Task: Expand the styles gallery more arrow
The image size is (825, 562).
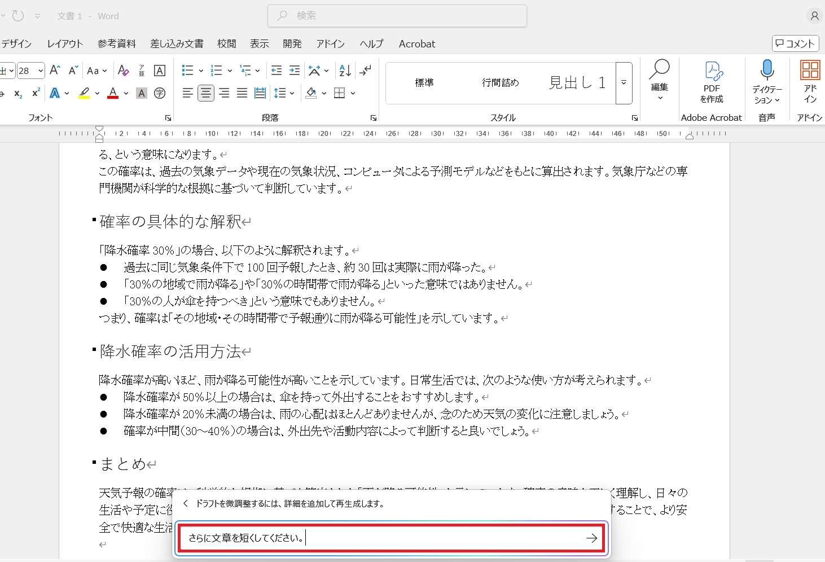Action: (624, 83)
